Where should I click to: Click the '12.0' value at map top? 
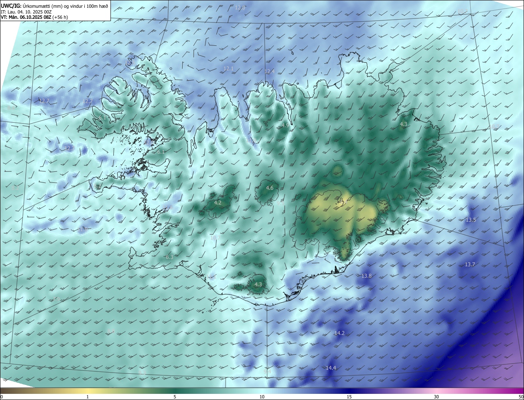240,8
